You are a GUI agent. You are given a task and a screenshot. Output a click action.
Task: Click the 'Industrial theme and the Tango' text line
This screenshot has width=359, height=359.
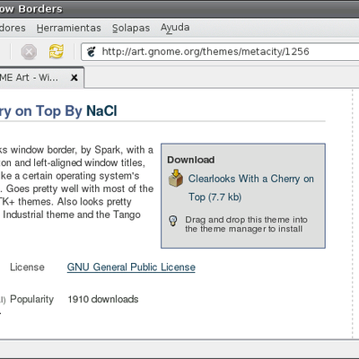pos(72,215)
